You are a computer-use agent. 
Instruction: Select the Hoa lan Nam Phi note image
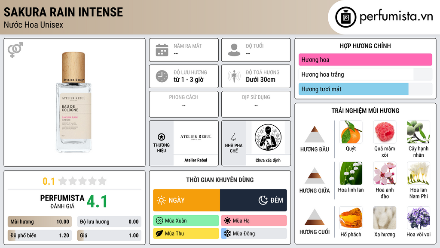419,174
